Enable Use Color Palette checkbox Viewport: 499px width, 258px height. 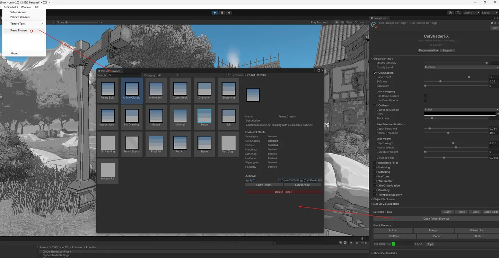click(x=426, y=100)
